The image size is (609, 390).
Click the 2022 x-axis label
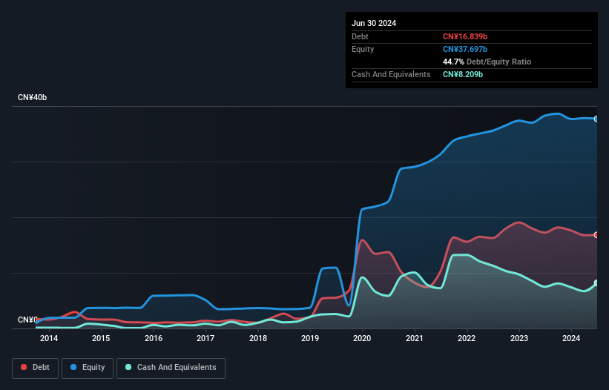[x=467, y=338]
